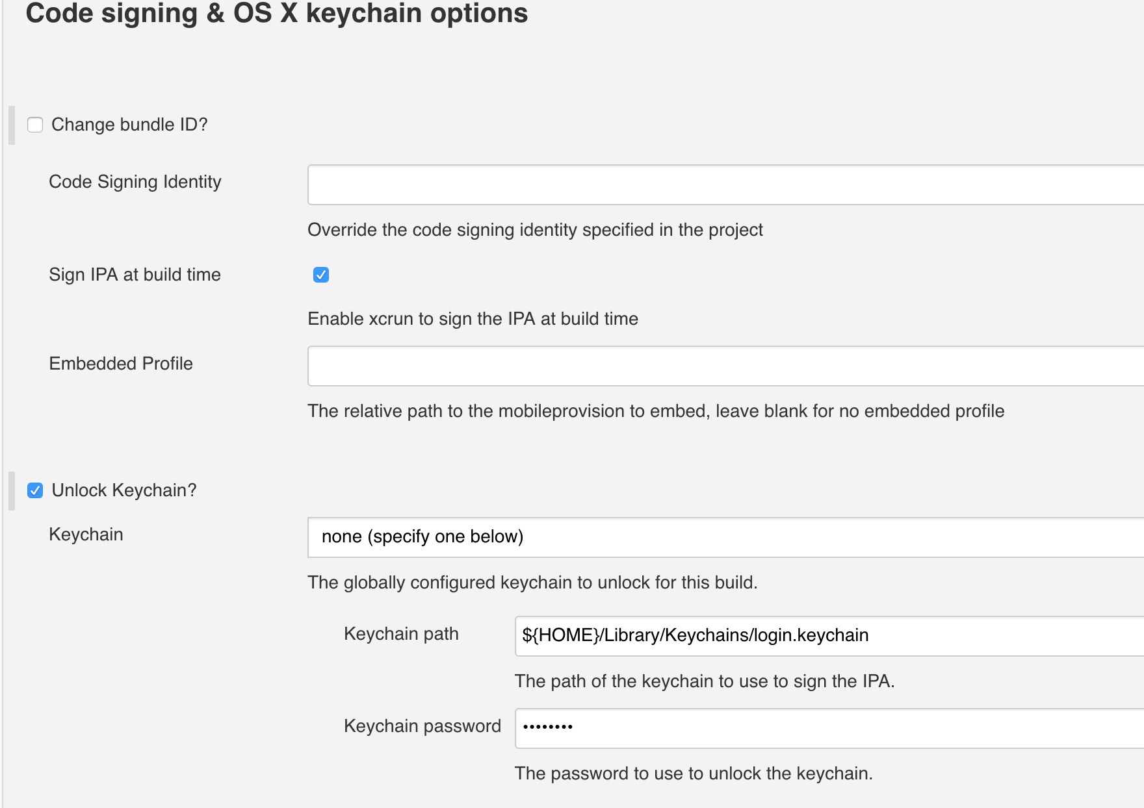Click the "Change bundle ID?" label text

tap(129, 125)
